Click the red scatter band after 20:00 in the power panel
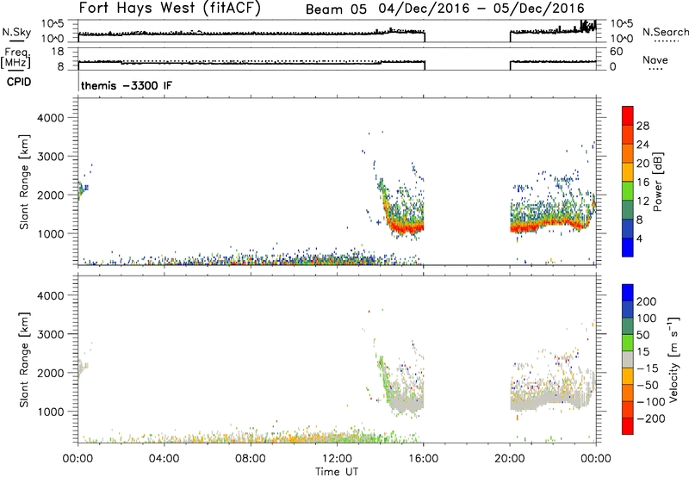This screenshot has height=477, width=689. click(549, 225)
